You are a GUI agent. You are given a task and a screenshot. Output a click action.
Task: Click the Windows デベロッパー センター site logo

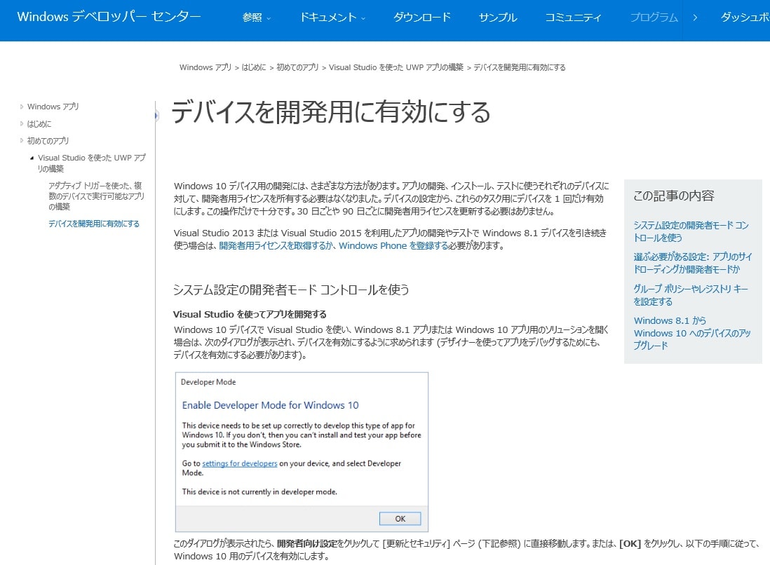(x=109, y=17)
